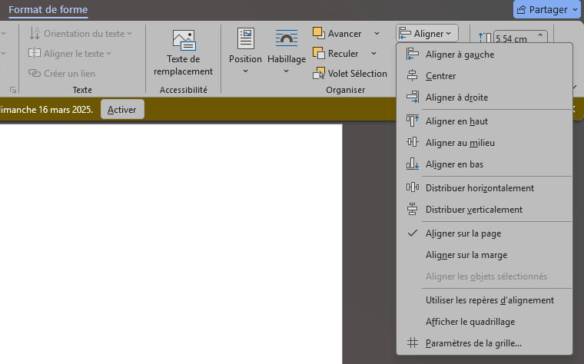Click the Aligner en bas icon
The width and height of the screenshot is (584, 364).
413,164
